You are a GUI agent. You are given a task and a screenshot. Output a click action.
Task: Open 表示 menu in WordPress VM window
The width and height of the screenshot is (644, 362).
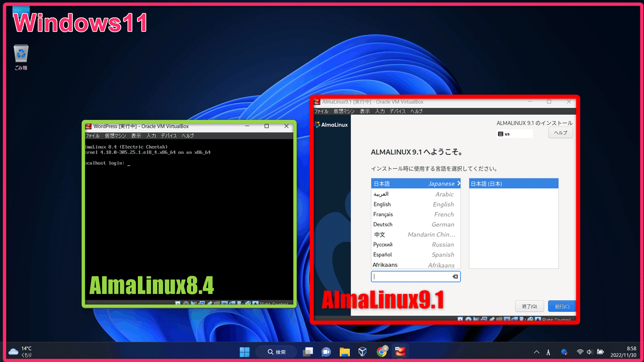(x=136, y=136)
